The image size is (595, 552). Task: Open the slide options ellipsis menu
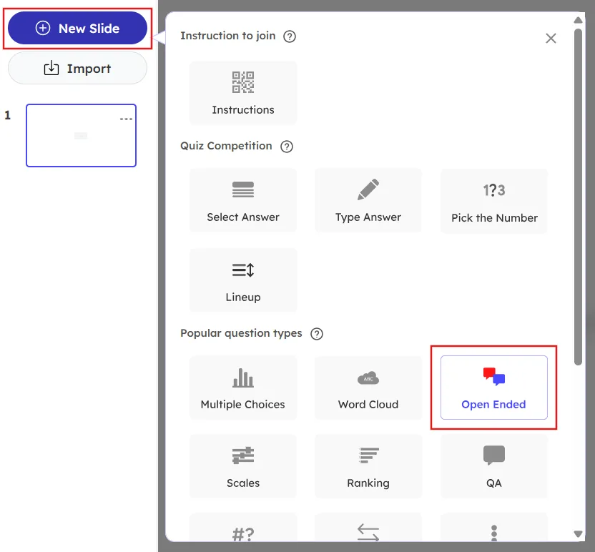[125, 119]
